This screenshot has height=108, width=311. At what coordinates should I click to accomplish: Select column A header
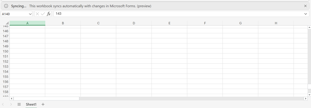pos(27,23)
